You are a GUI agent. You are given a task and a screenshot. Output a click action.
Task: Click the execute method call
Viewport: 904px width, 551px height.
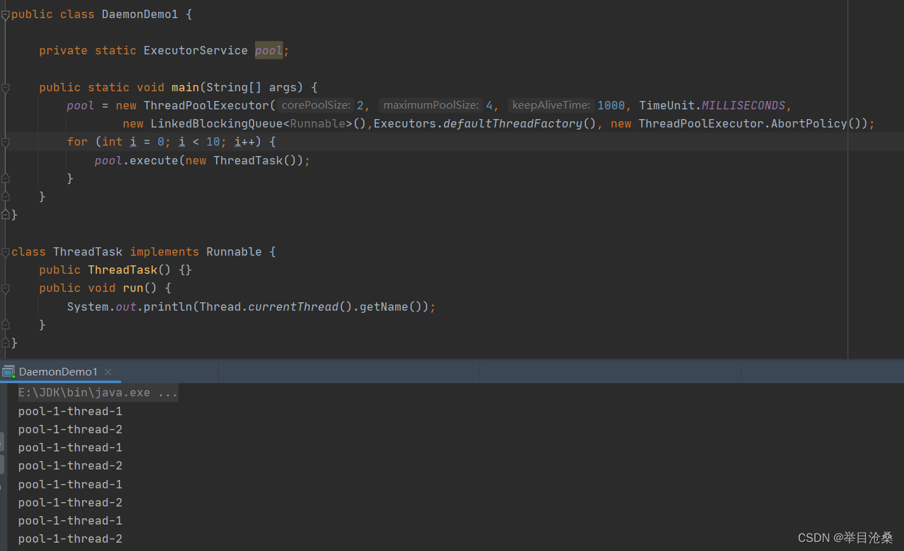pyautogui.click(x=154, y=161)
